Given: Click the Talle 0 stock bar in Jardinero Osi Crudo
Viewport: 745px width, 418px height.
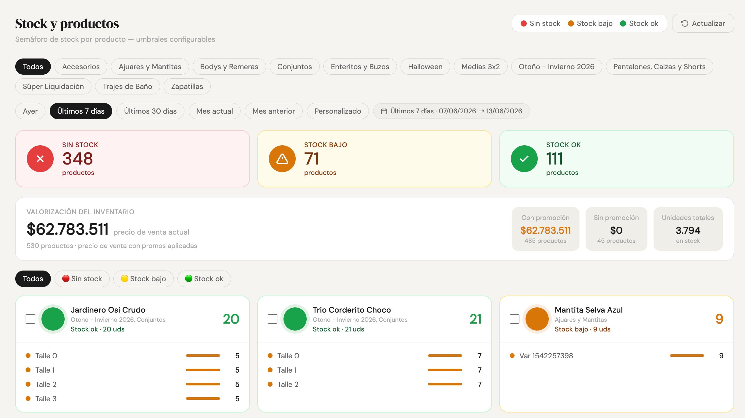Looking at the screenshot, I should (x=203, y=356).
